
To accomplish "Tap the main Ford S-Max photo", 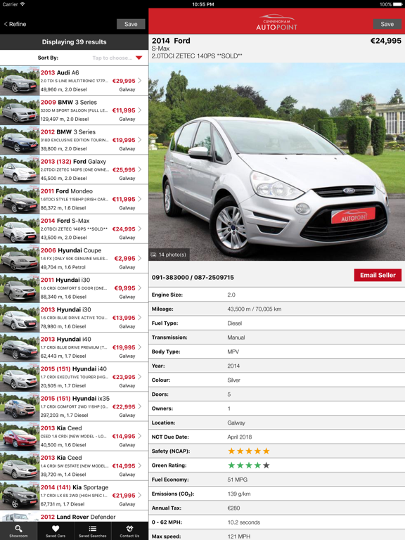I will pyautogui.click(x=276, y=162).
